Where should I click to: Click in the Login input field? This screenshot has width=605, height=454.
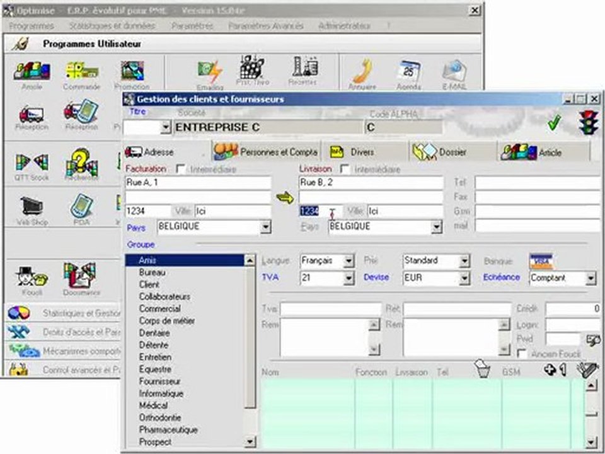tap(573, 325)
